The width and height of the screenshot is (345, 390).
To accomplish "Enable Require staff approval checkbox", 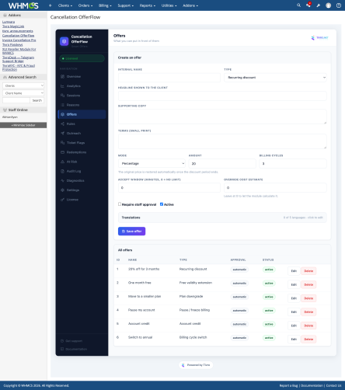I will [x=120, y=204].
